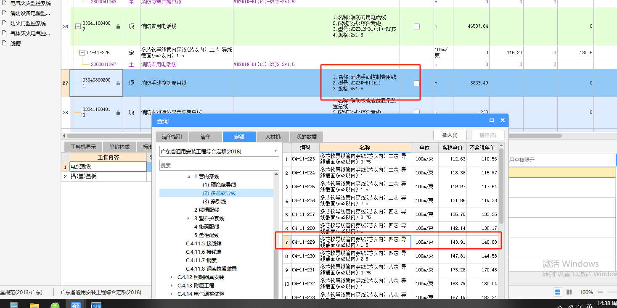Image resolution: width=617 pixels, height=308 pixels.
Task: Click lock icon on row 27 消防手动控制专用线
Action: [118, 83]
